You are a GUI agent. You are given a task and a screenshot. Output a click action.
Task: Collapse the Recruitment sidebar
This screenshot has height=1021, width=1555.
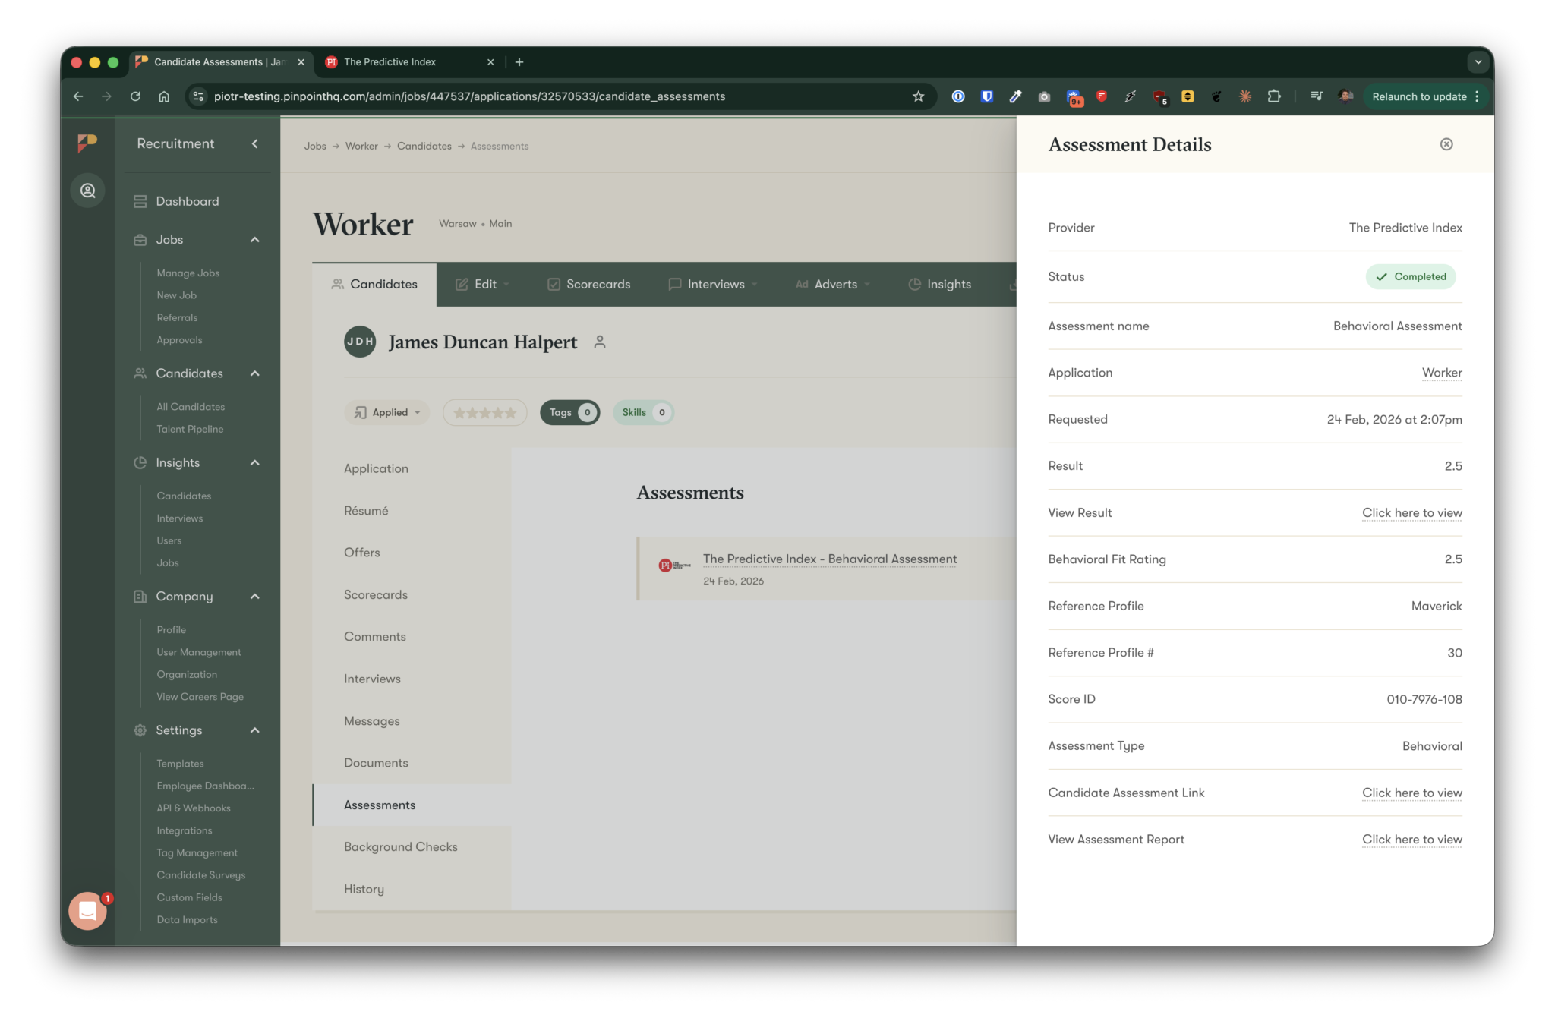click(x=255, y=143)
